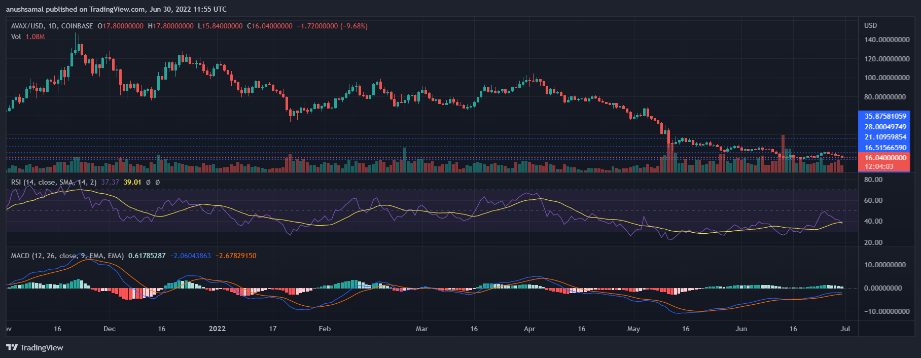Click the Dec label on time axis
The height and width of the screenshot is (358, 921).
point(109,329)
